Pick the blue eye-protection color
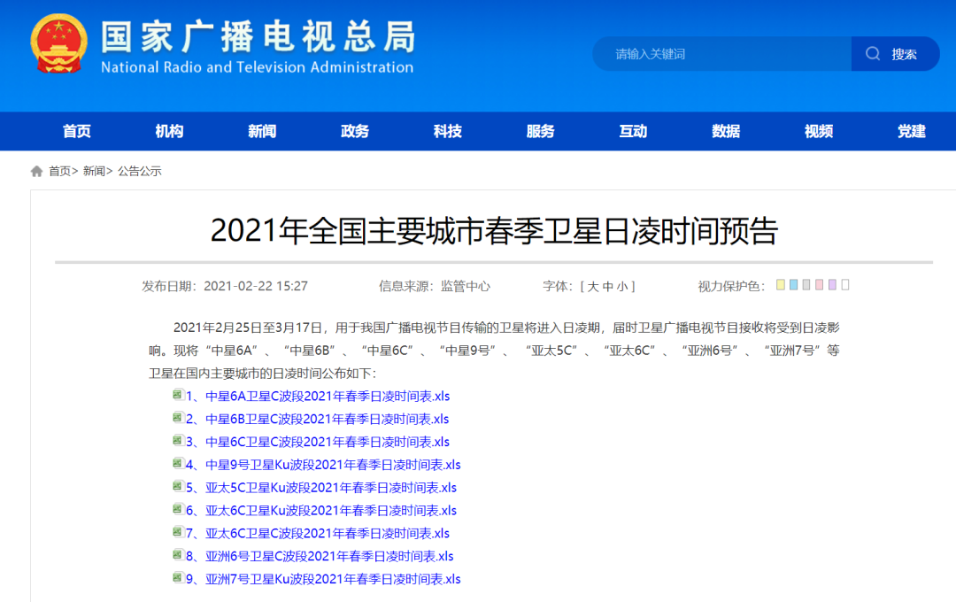This screenshot has width=956, height=602. [x=793, y=285]
